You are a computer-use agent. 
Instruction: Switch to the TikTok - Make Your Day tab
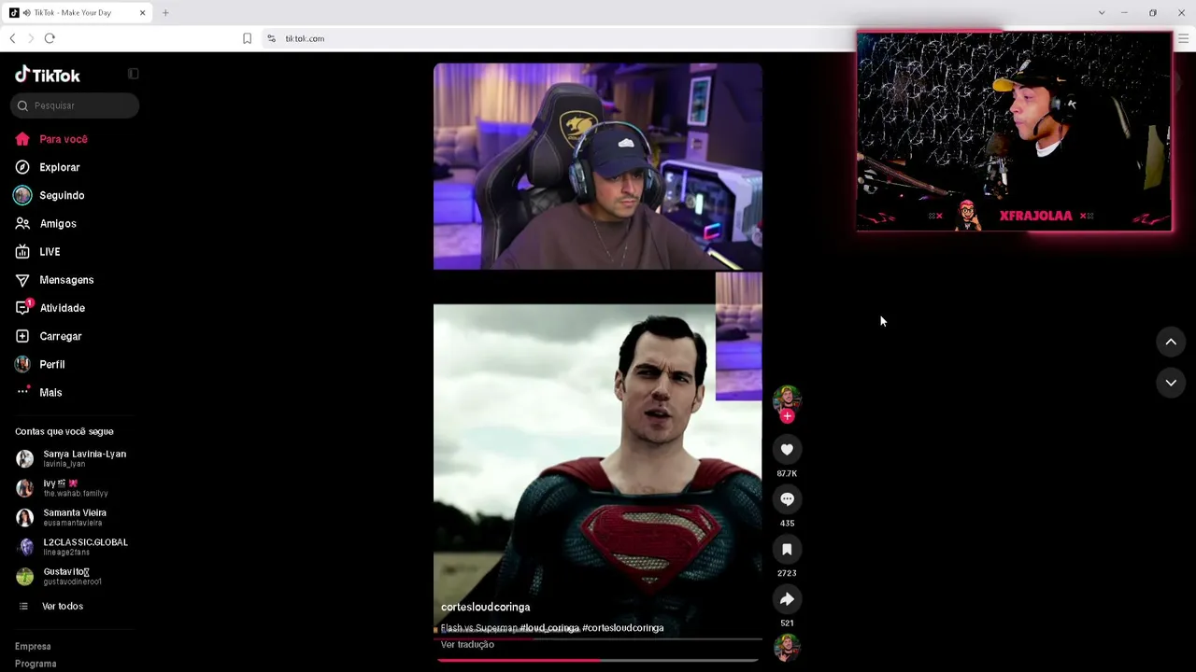tap(78, 13)
